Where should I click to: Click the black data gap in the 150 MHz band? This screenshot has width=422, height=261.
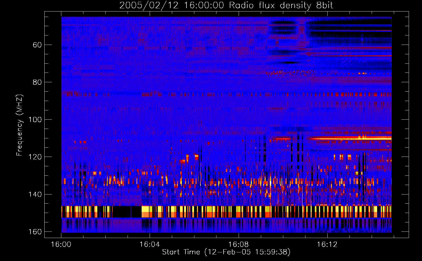(127, 212)
